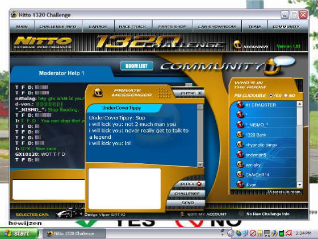Select Nitto 1320 Challenge taskbar button
This screenshot has width=318, height=239.
tap(74, 233)
